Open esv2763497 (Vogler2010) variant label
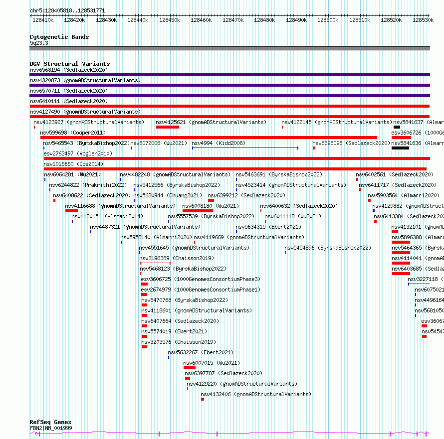This screenshot has height=439, width=444. (x=78, y=153)
